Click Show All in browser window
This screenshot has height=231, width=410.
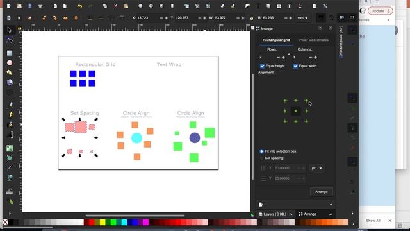[x=373, y=221]
